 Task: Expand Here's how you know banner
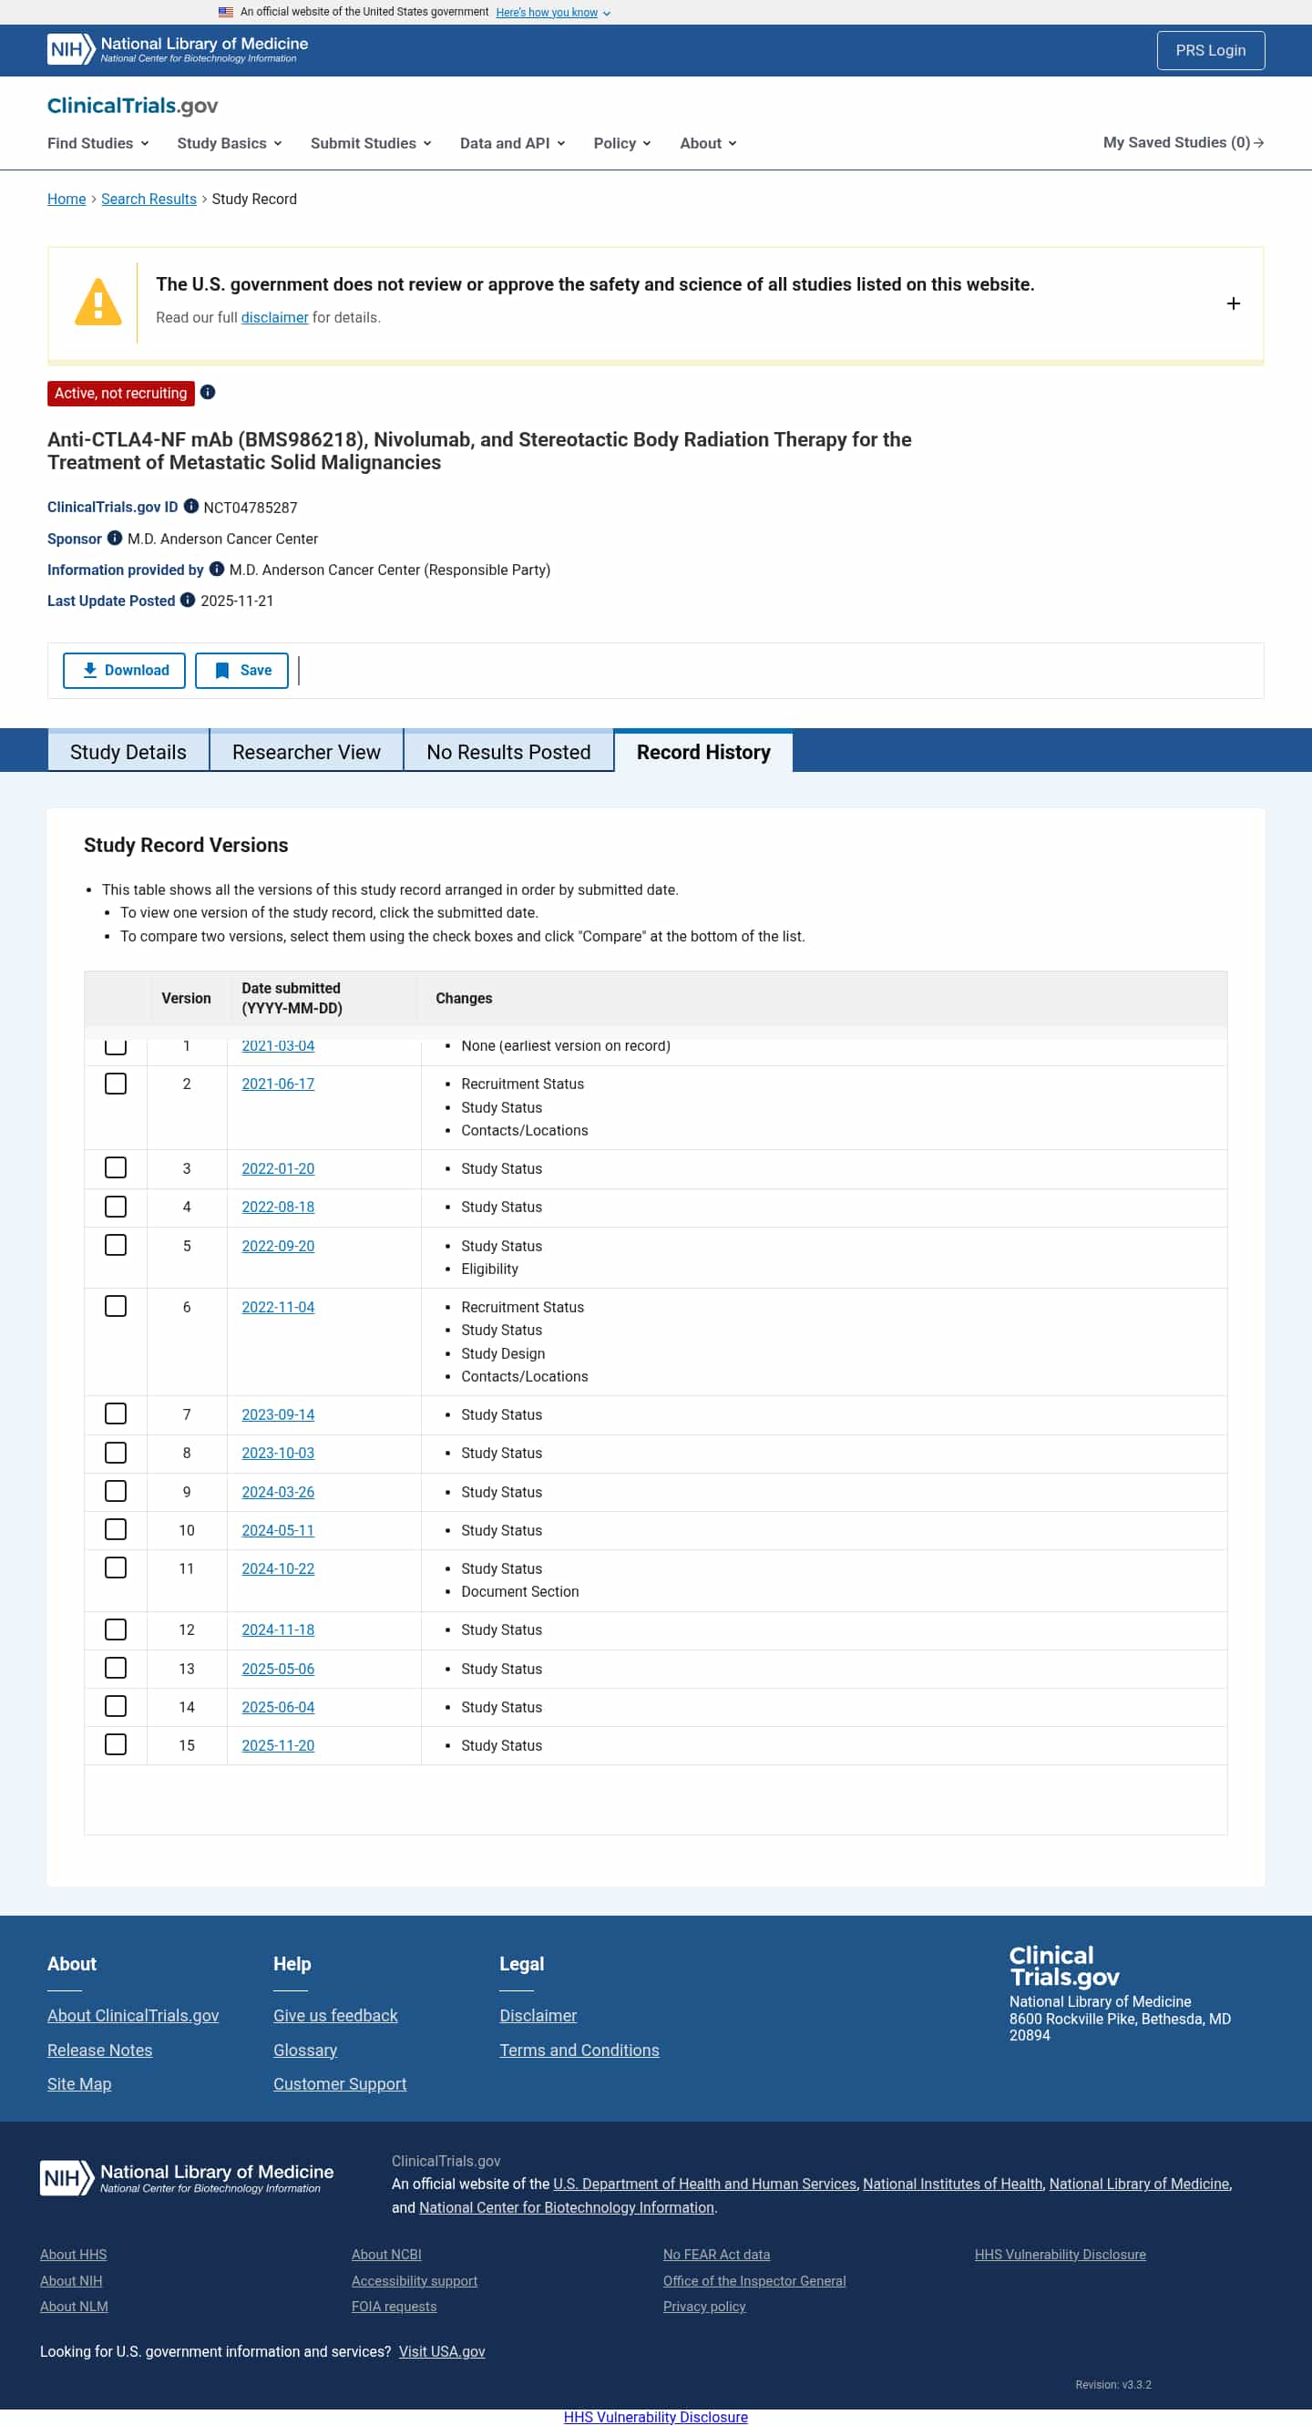(553, 12)
